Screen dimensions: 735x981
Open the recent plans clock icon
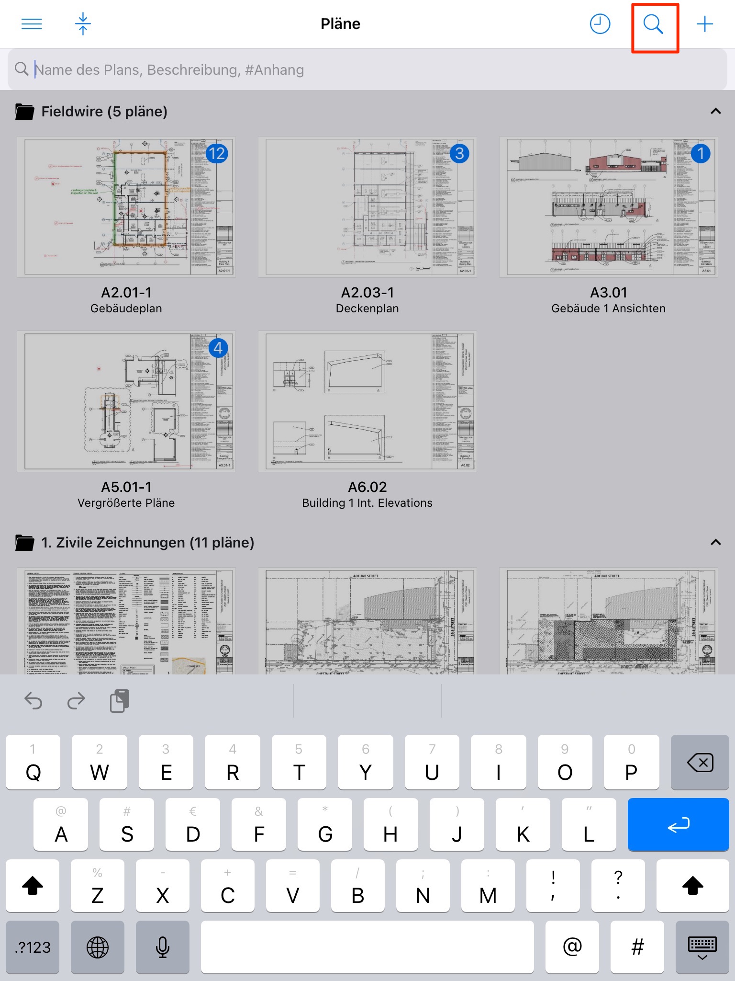point(600,24)
